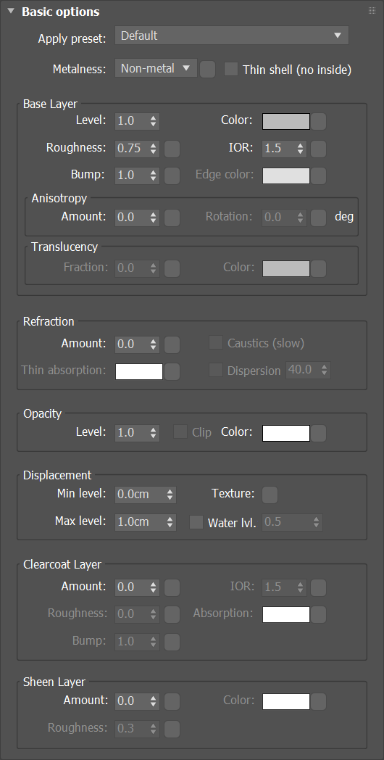This screenshot has width=384, height=760.
Task: Click the map slot button beside Base IOR
Action: [318, 149]
